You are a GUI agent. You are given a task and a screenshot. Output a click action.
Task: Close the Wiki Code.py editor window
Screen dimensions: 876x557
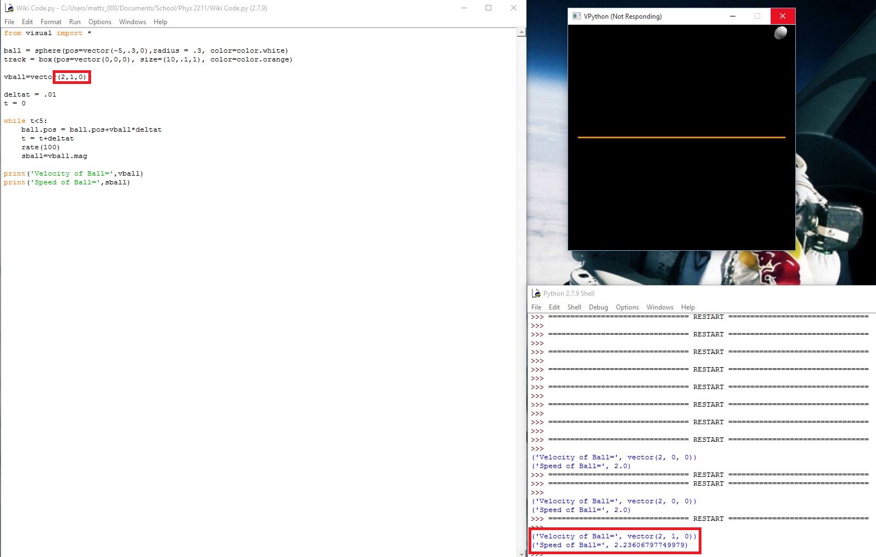pos(514,8)
